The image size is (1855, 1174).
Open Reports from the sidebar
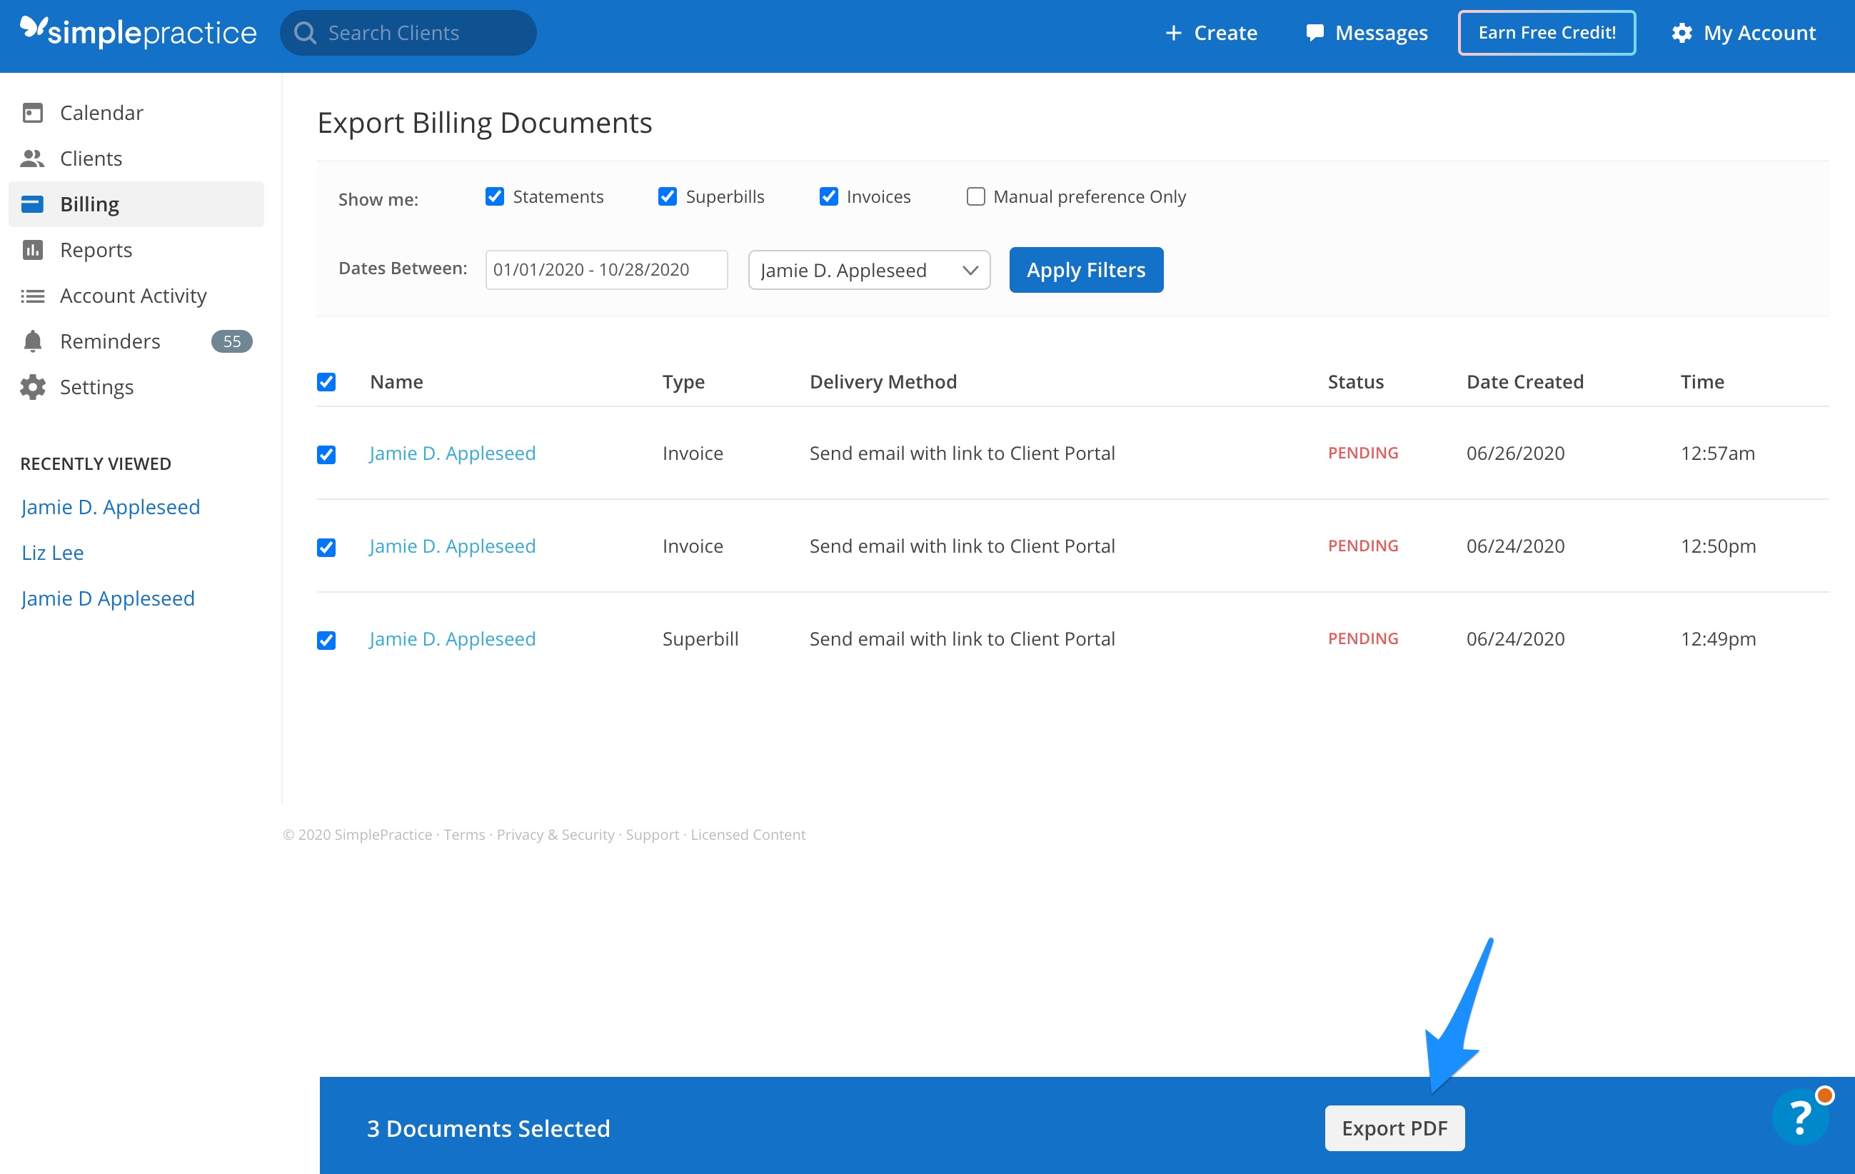click(x=96, y=249)
